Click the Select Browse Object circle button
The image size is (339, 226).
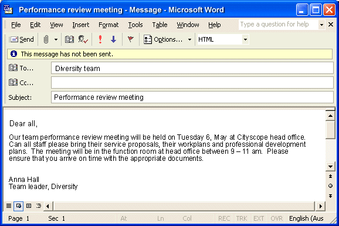(x=330, y=185)
